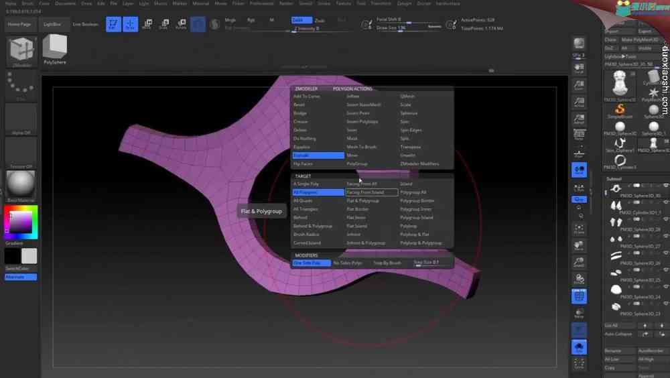Open Lightbox Tools in the Tool panel
This screenshot has height=378, width=670.
coord(620,56)
